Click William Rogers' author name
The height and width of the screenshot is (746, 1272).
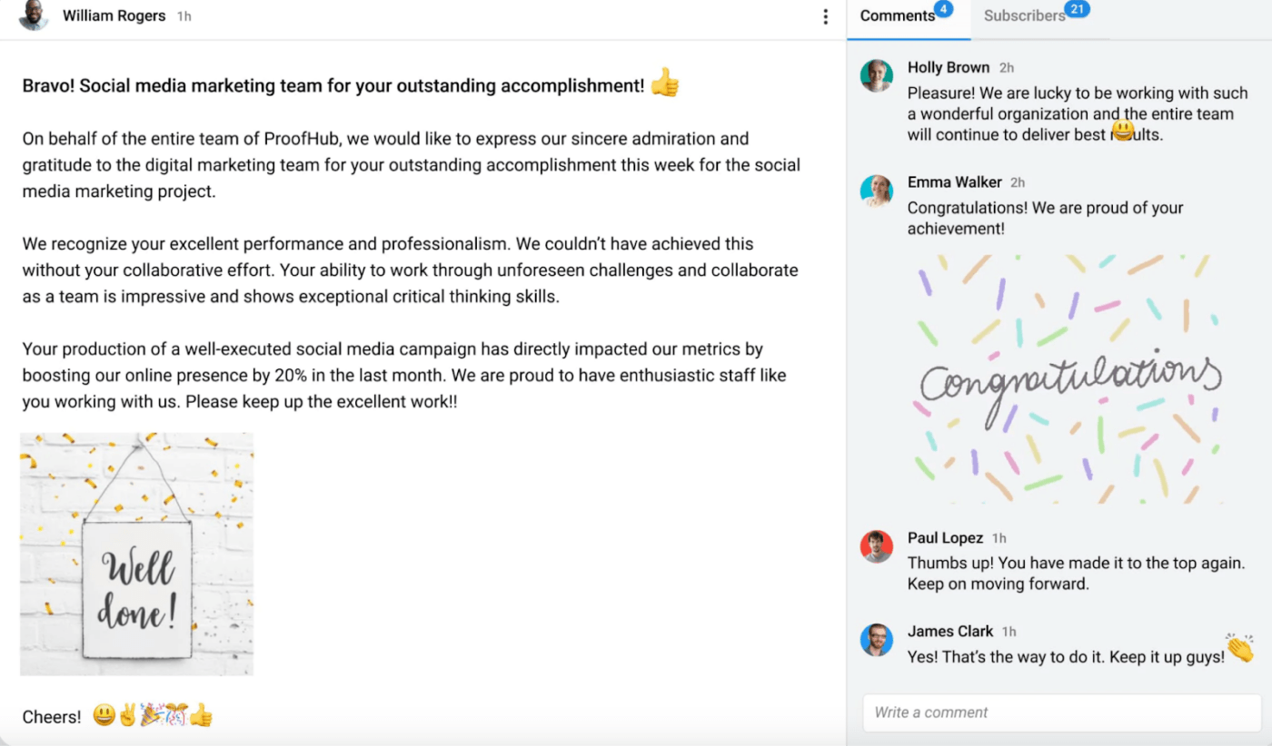(x=114, y=15)
